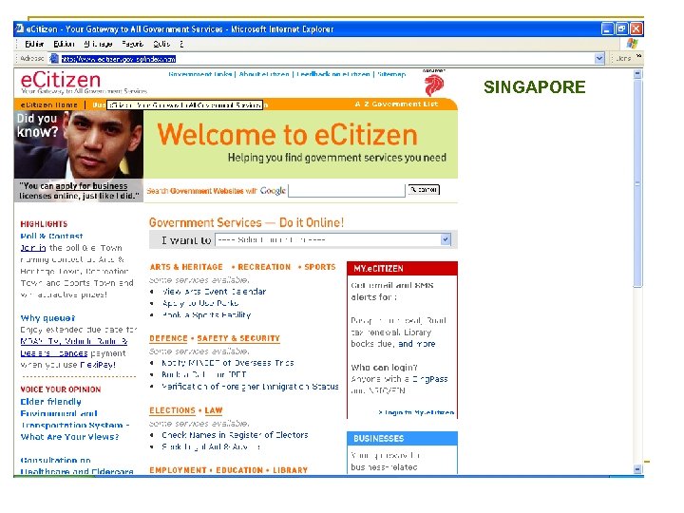Open the EMPLOYMENT category
This screenshot has width=684, height=513.
[178, 470]
